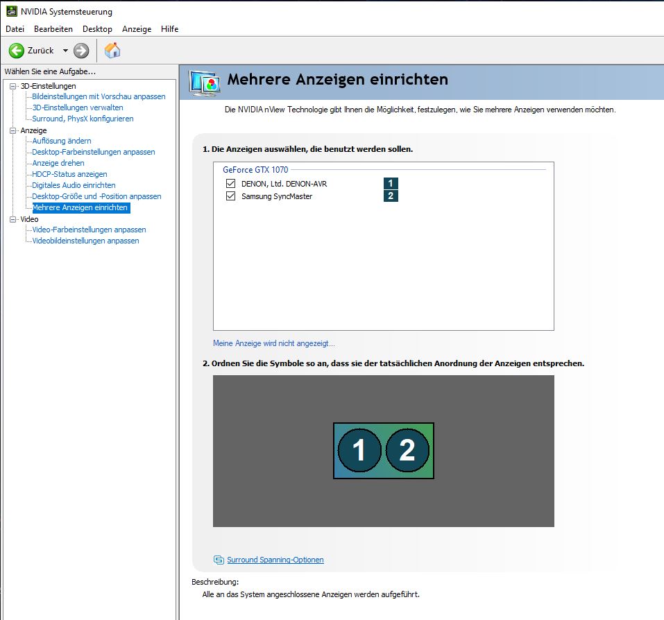Open Surround, PhysX konfigurieren
The image size is (664, 620).
coord(83,119)
